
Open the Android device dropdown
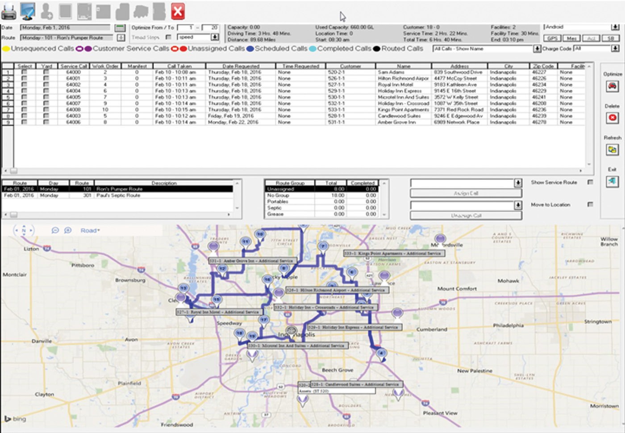point(616,28)
